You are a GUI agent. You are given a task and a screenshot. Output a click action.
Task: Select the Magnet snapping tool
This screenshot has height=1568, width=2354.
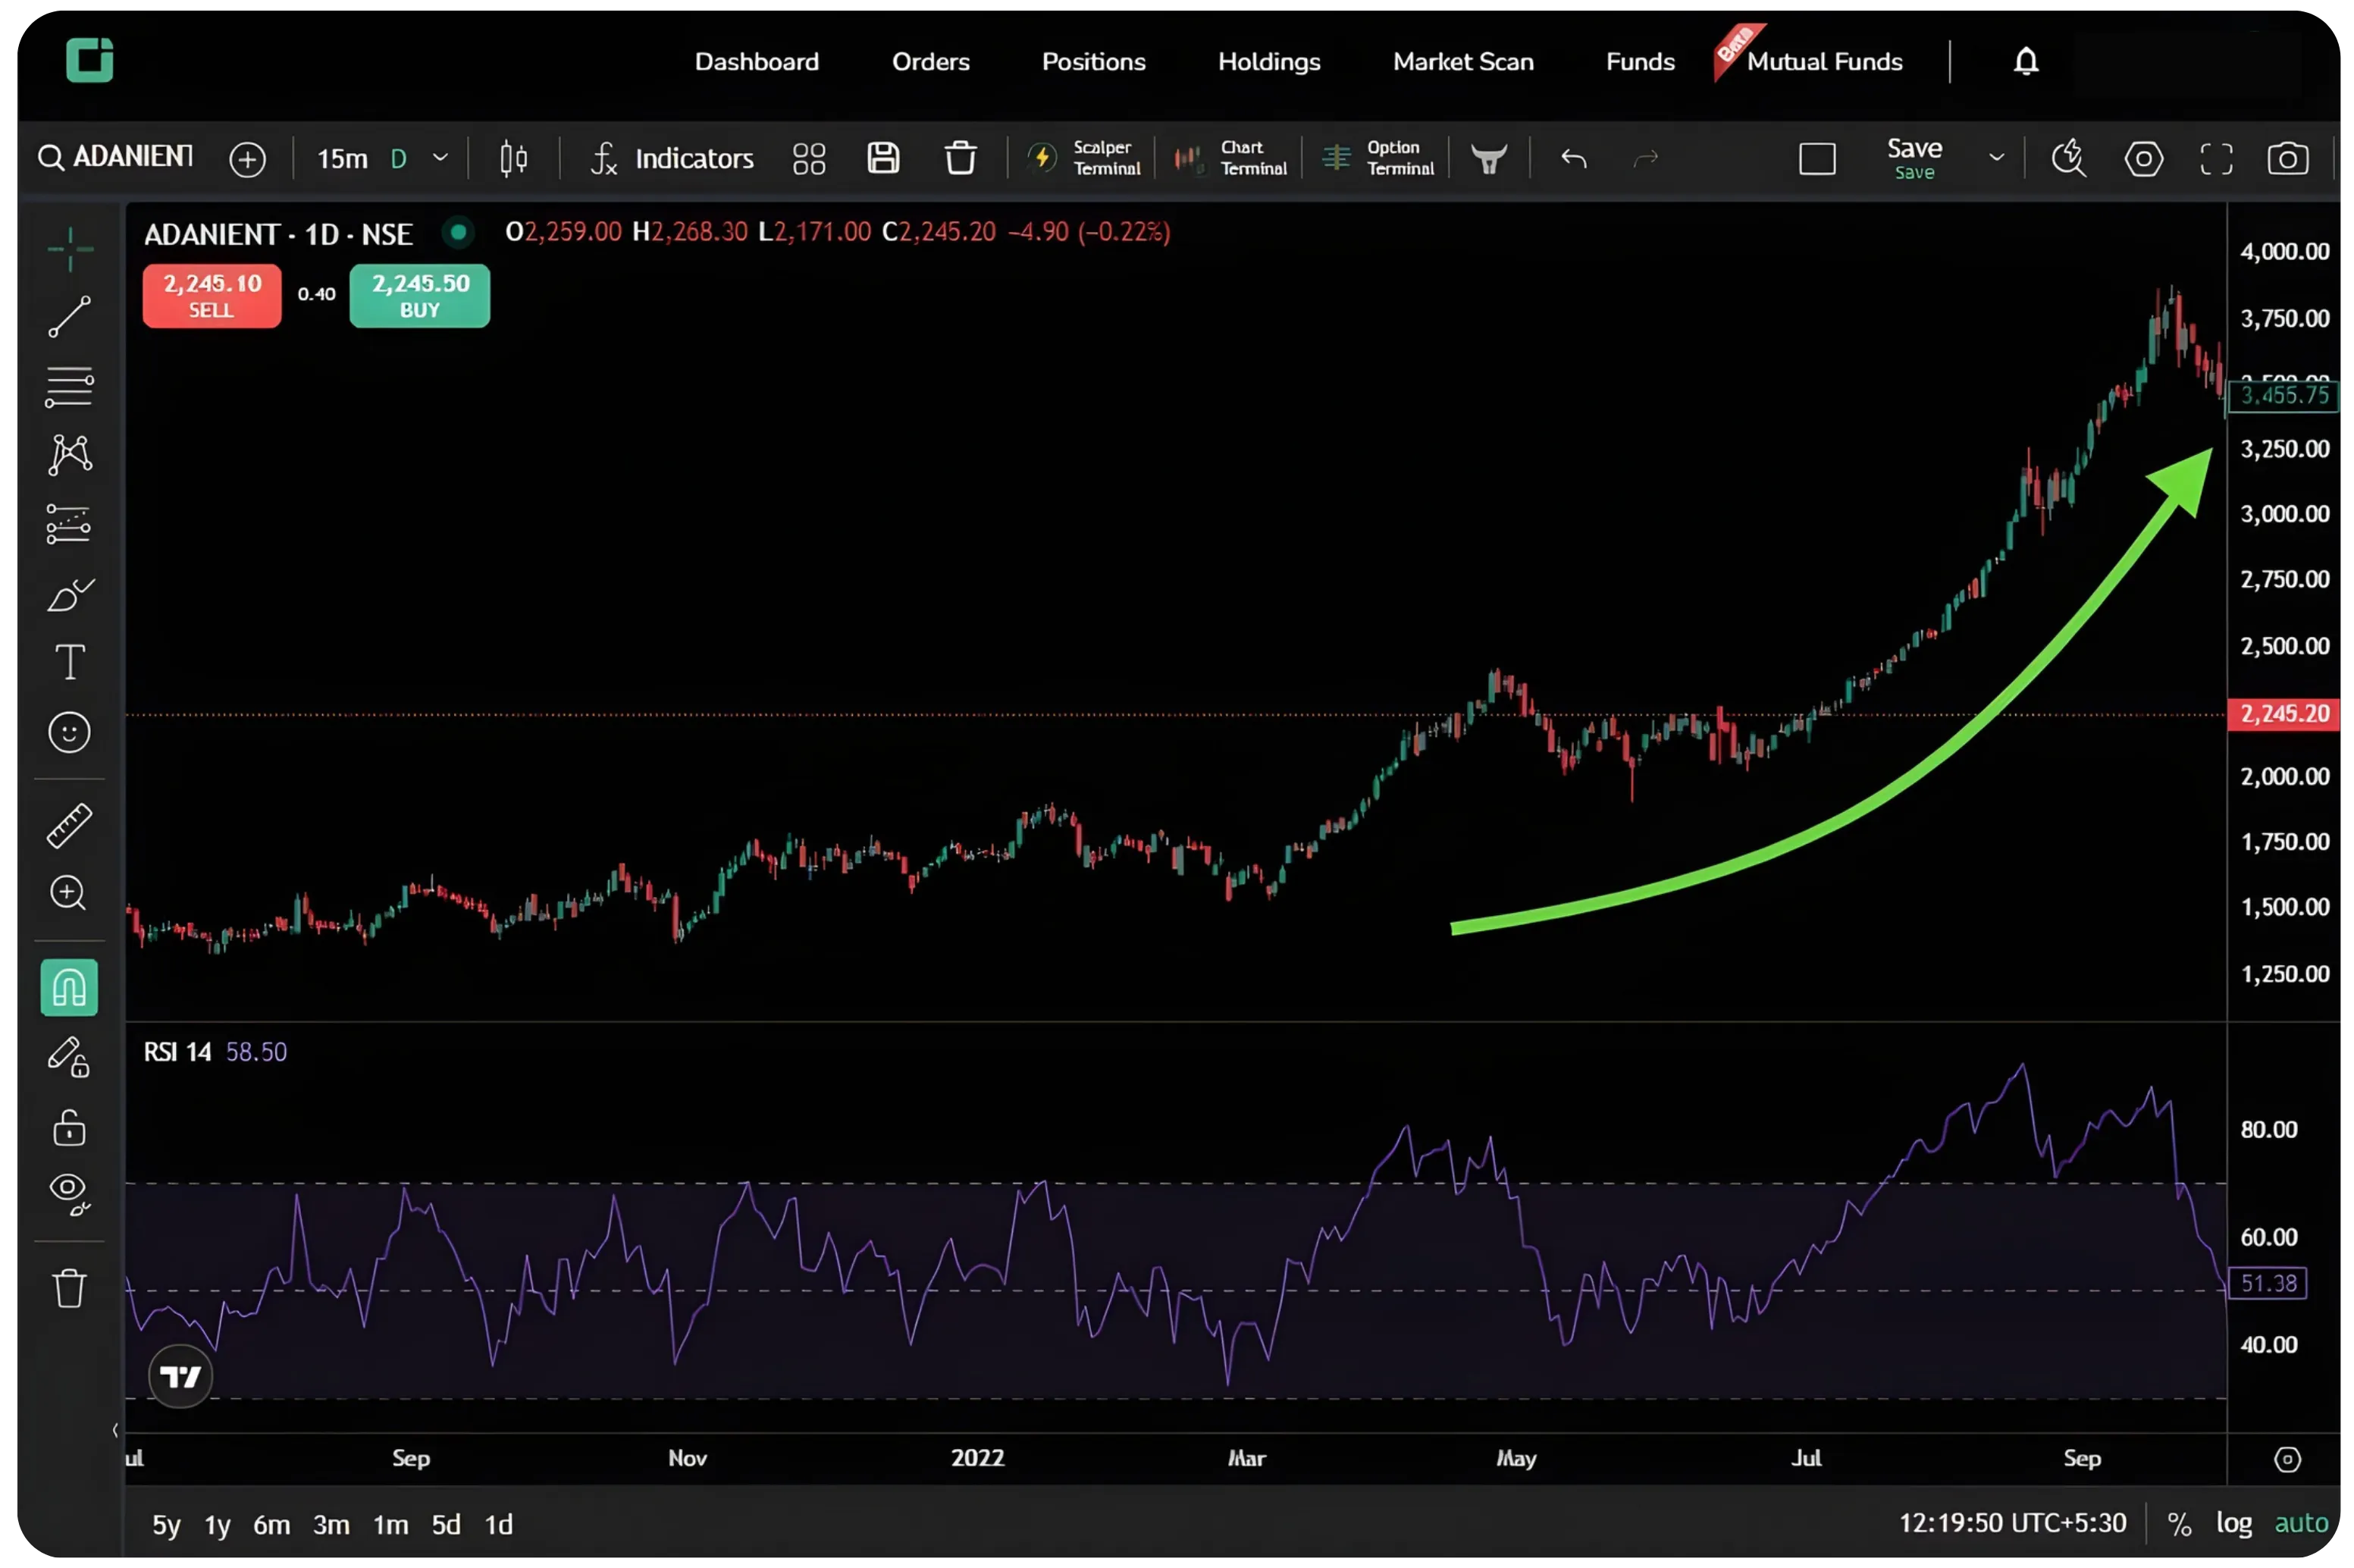point(68,987)
